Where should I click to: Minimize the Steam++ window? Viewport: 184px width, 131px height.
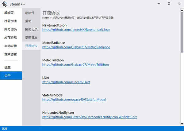(x=159, y=4)
